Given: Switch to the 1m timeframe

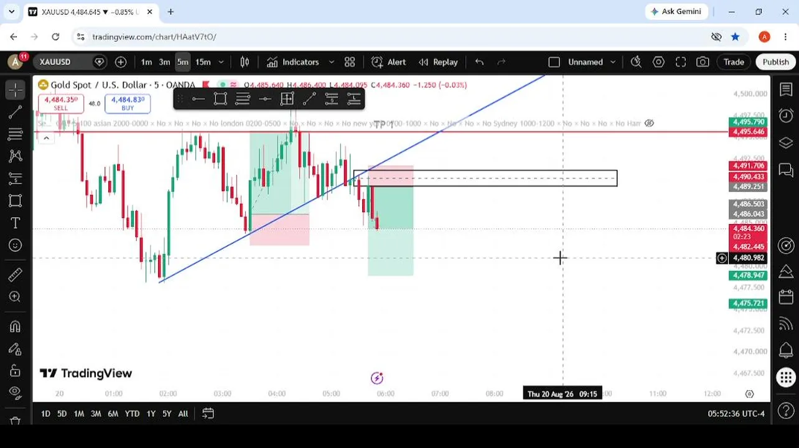Looking at the screenshot, I should [146, 62].
